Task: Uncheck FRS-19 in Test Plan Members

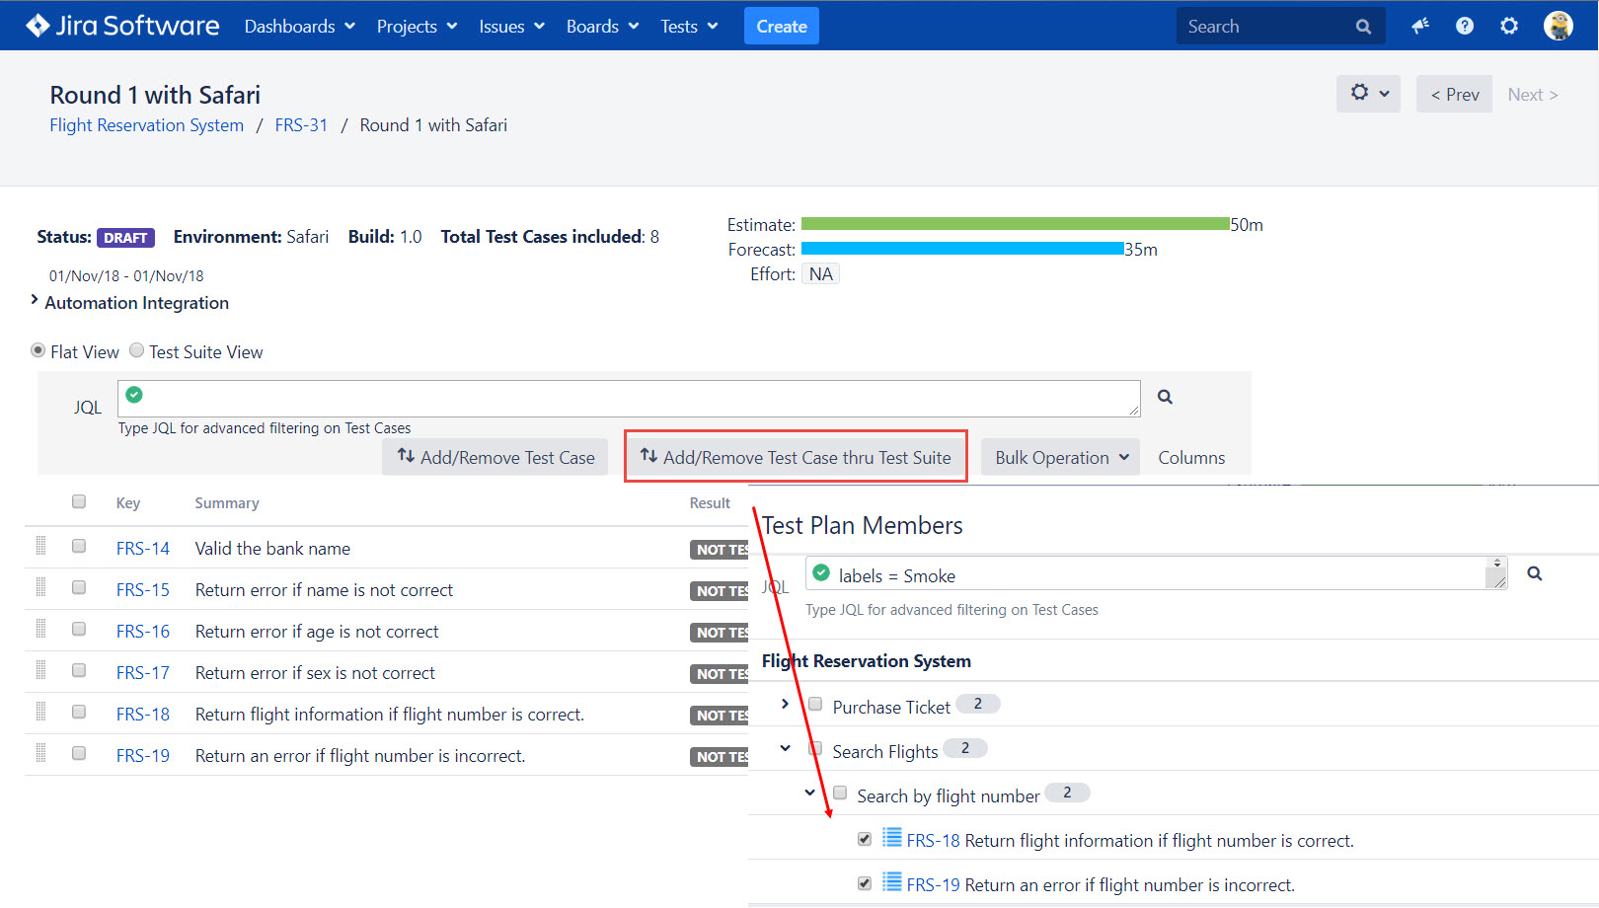Action: (x=865, y=883)
